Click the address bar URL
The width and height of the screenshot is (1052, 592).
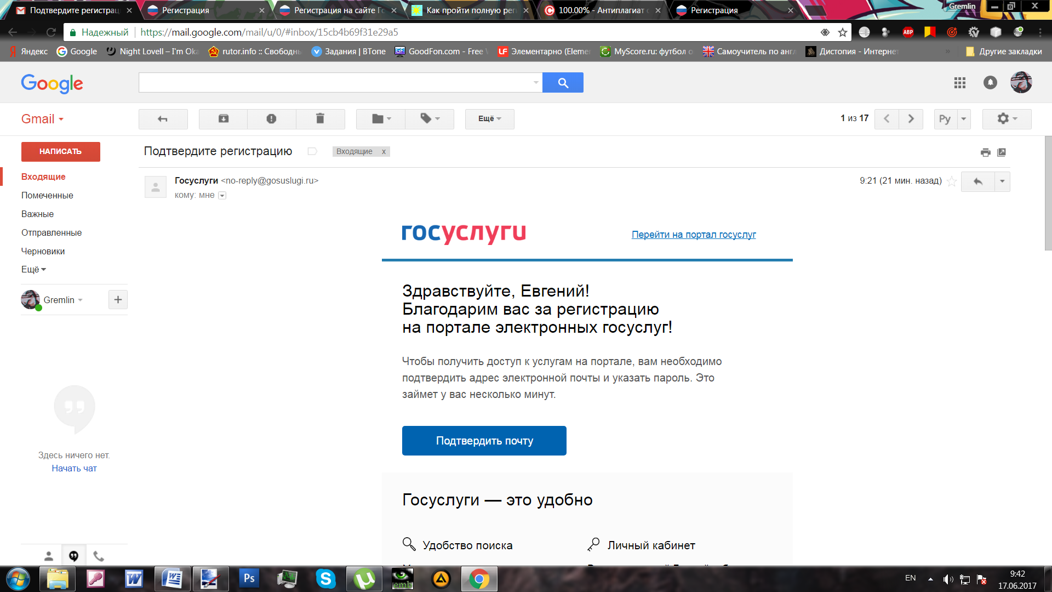coord(269,32)
